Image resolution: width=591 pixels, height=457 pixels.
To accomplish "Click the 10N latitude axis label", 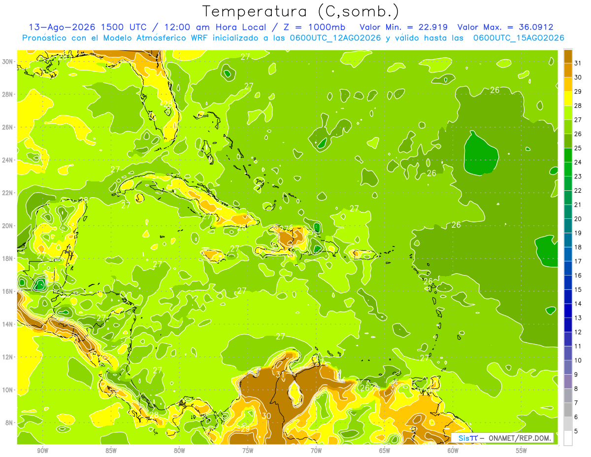I will tap(8, 389).
